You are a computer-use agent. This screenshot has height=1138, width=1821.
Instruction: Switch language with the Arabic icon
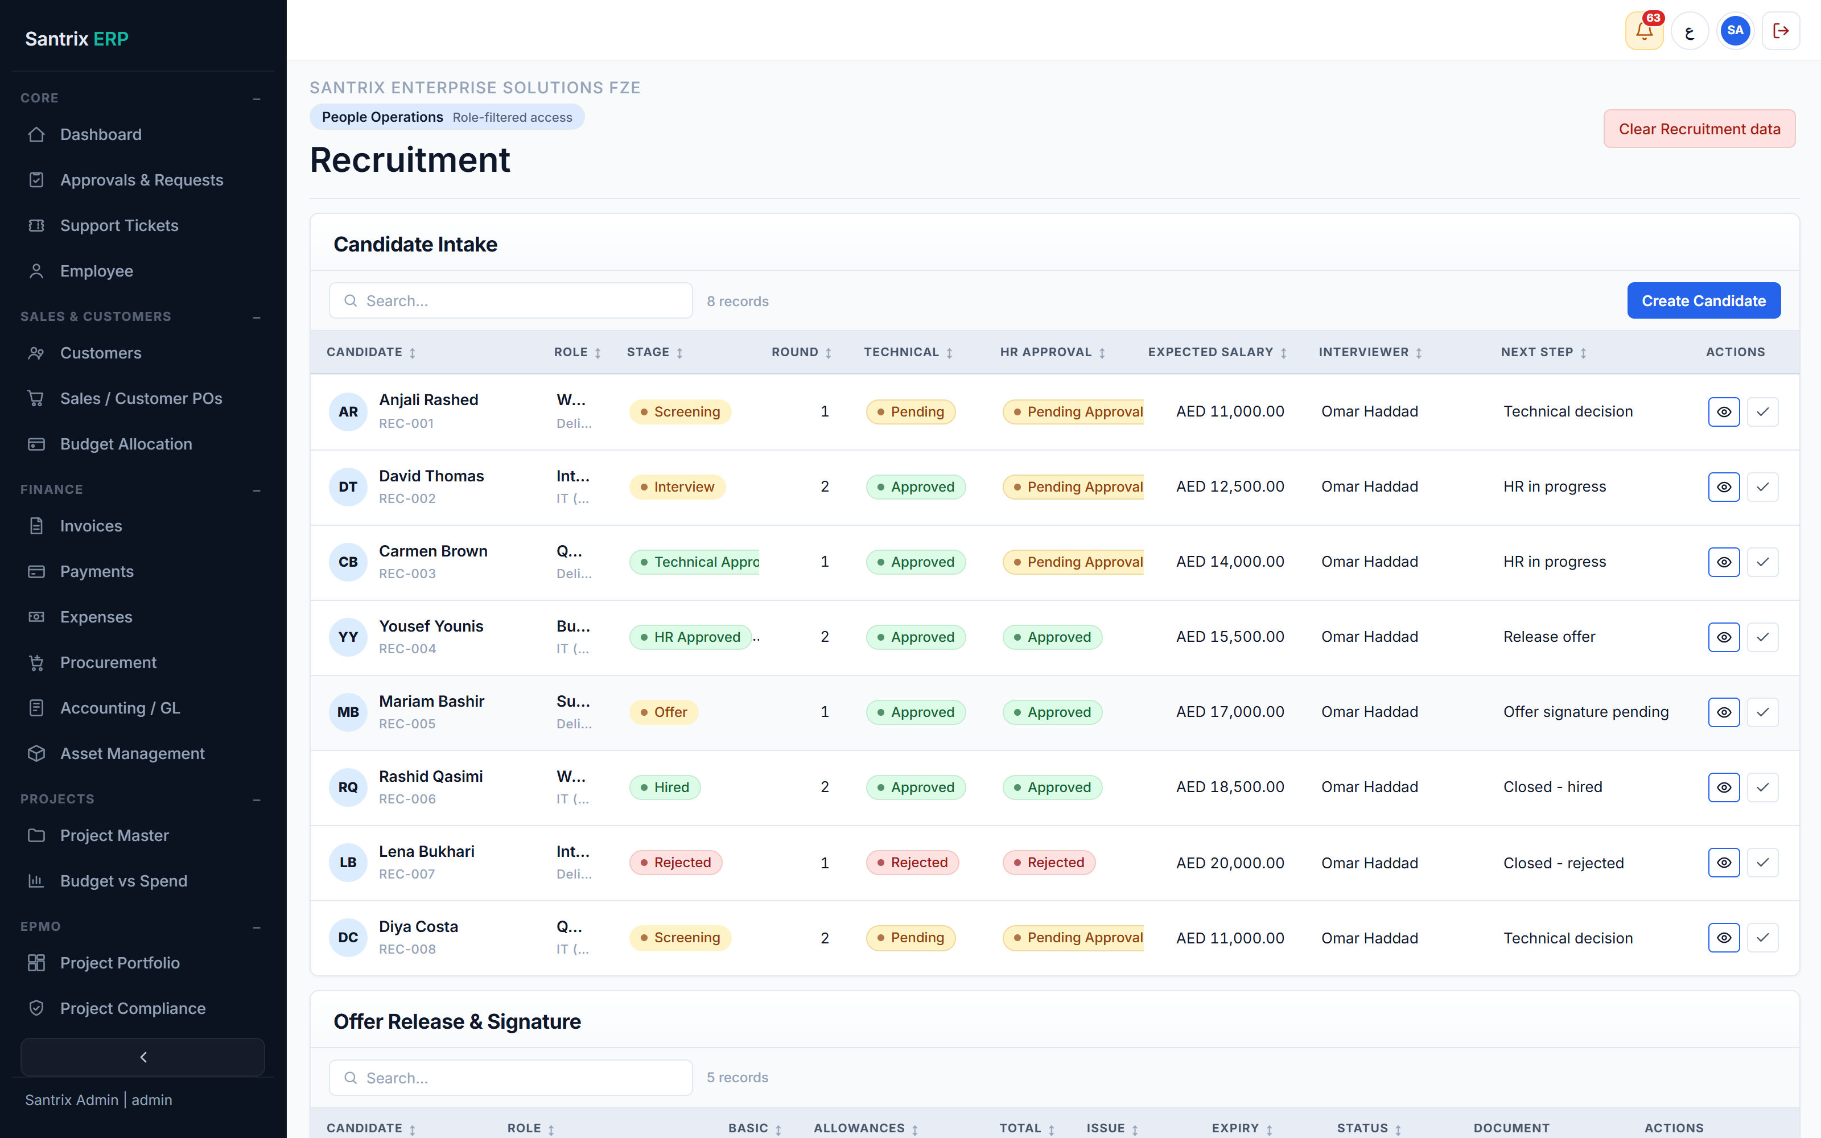coord(1690,31)
